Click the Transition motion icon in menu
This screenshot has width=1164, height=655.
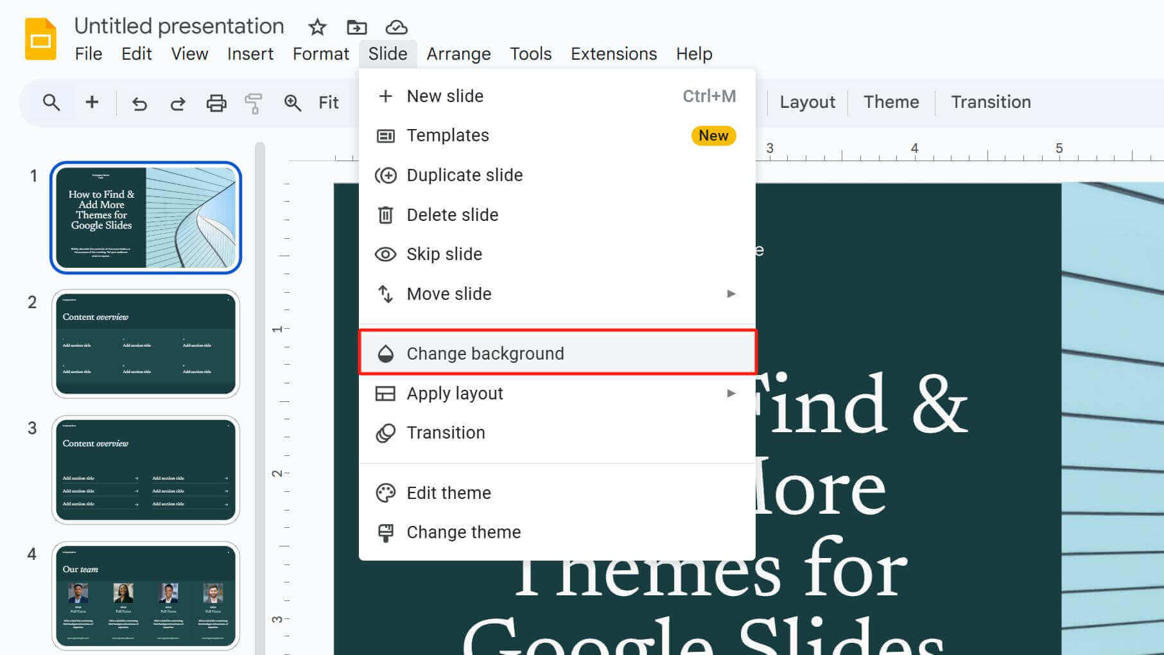tap(385, 433)
